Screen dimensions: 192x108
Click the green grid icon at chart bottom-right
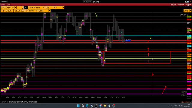182,95
